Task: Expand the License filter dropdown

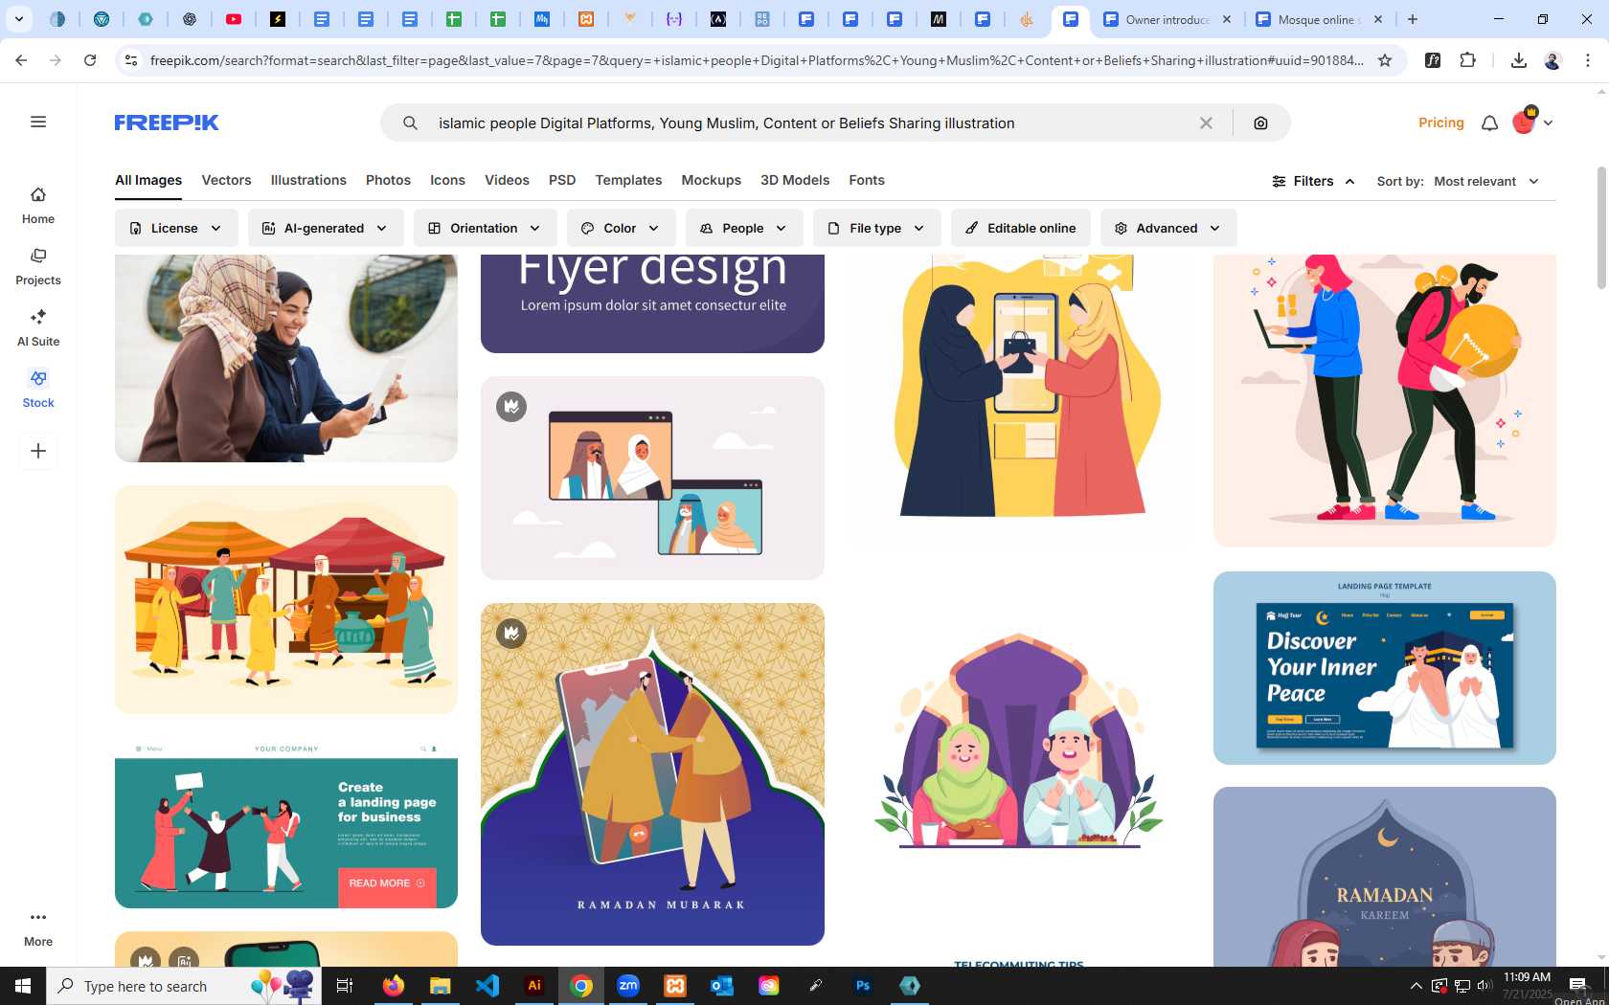Action: pos(176,228)
